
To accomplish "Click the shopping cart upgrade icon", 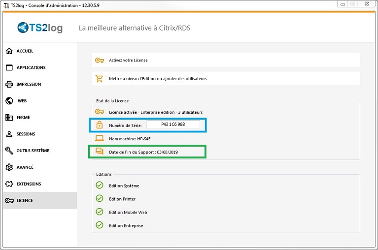I will coord(99,78).
